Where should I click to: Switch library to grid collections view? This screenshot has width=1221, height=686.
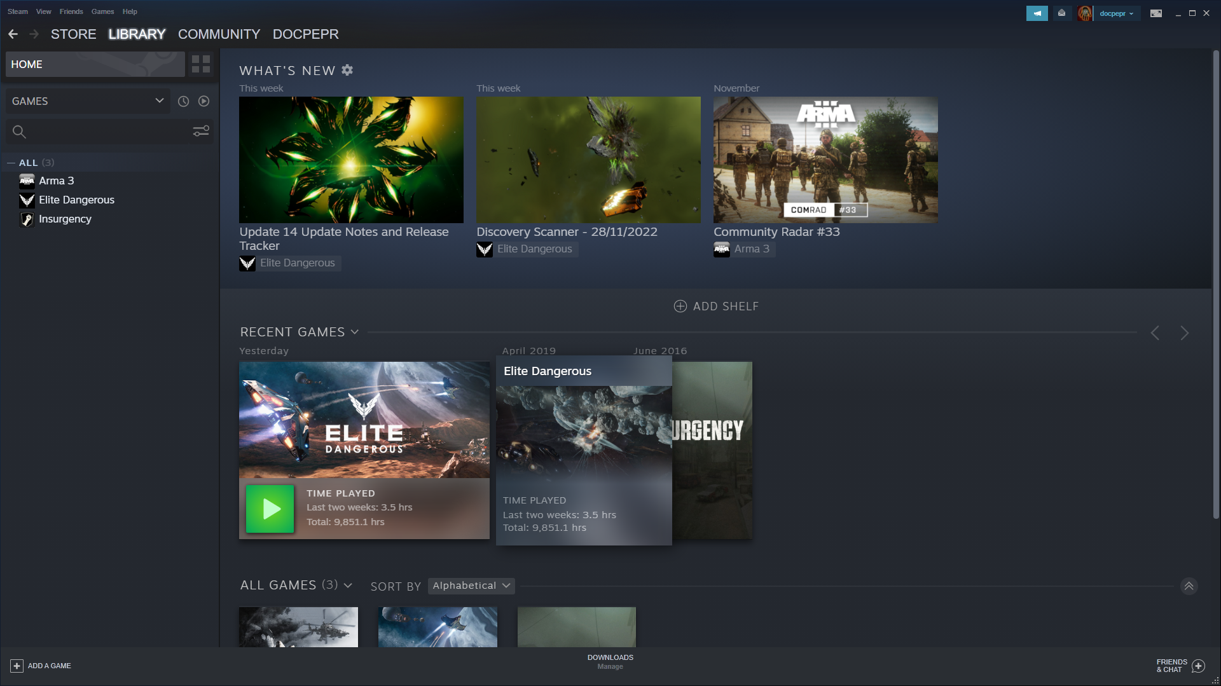(x=201, y=64)
